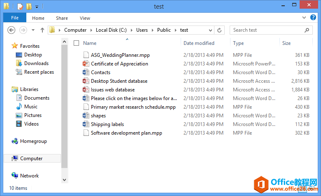Click the PowerPoint icon for Certificate of Appreciation
Screen dimensions: 321x196
(86, 64)
